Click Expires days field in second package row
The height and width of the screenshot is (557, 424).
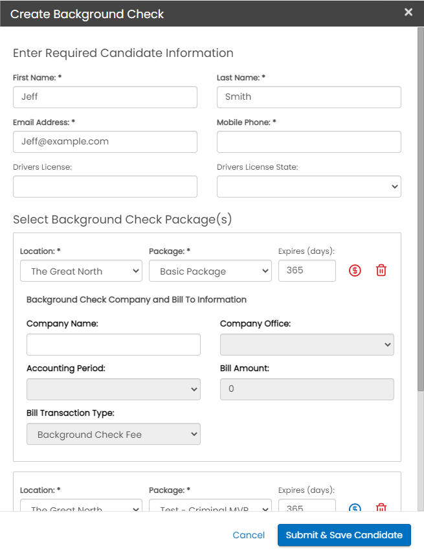pos(307,506)
